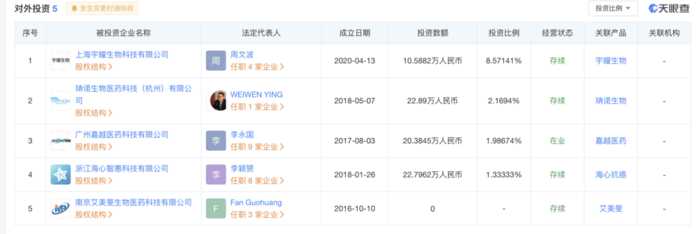The image size is (698, 234).
Task: Click the 艾美斐 IMB logo
Action: click(61, 209)
